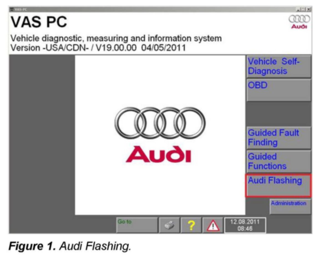This screenshot has height=260, width=322.
Task: Minimize the VAS PC window
Action: click(298, 9)
